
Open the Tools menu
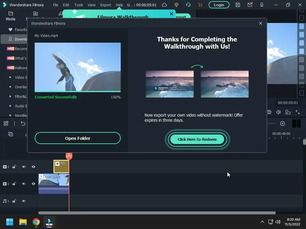79,5
